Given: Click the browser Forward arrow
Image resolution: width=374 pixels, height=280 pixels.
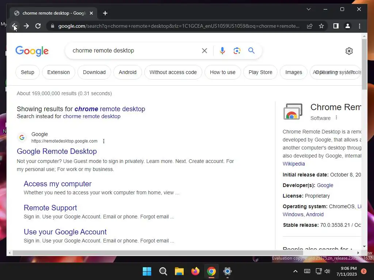Looking at the screenshot, I should click(26, 26).
